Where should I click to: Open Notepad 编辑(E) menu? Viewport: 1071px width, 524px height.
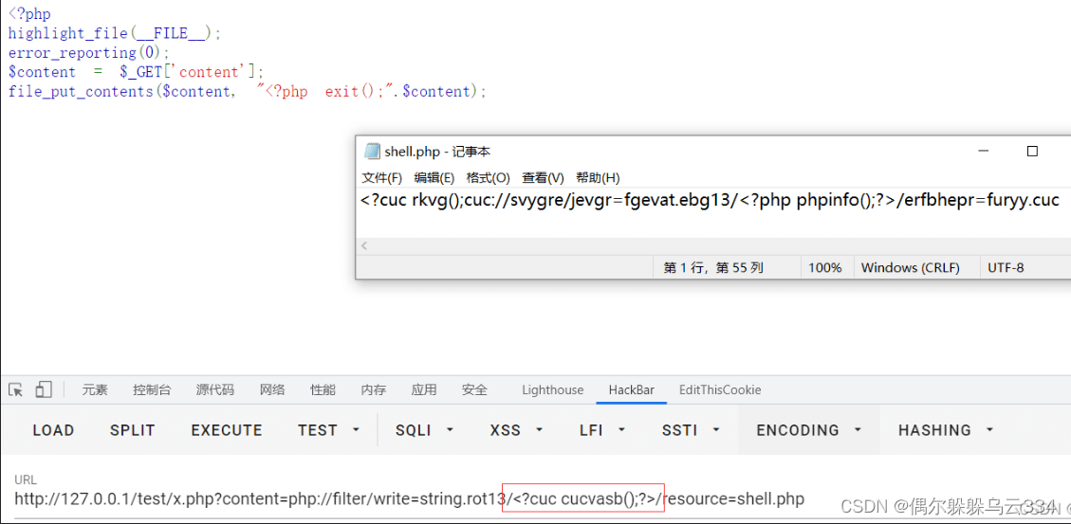click(x=434, y=178)
